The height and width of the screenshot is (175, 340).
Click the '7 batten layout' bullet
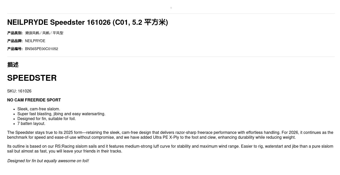pos(31,124)
